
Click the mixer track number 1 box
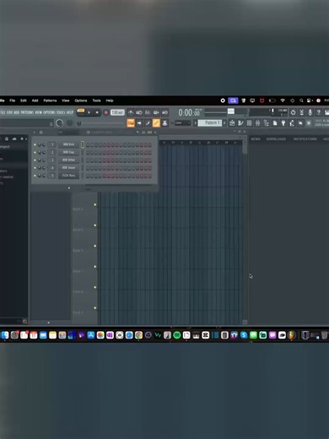(x=52, y=144)
